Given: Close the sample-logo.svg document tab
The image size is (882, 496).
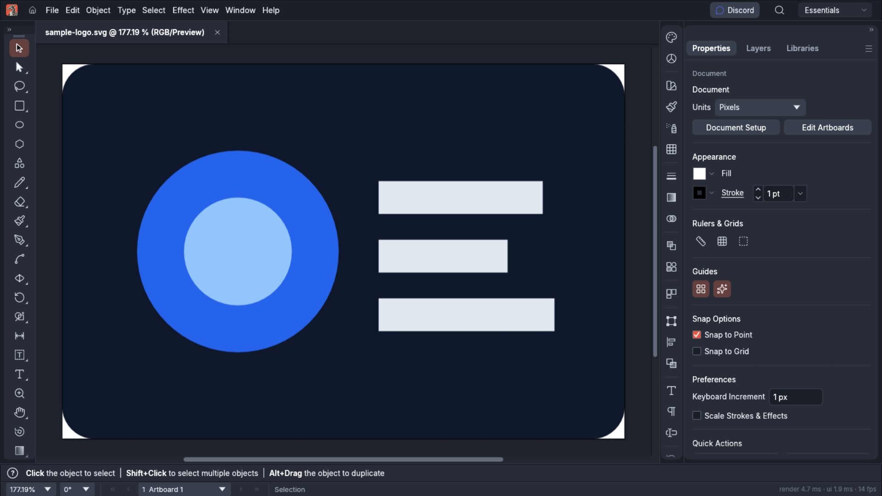Looking at the screenshot, I should [217, 32].
